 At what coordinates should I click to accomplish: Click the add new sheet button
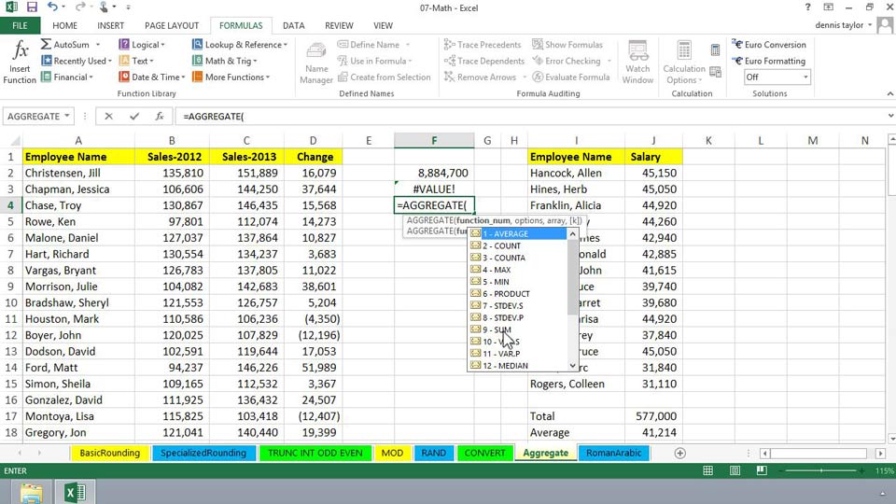click(679, 453)
